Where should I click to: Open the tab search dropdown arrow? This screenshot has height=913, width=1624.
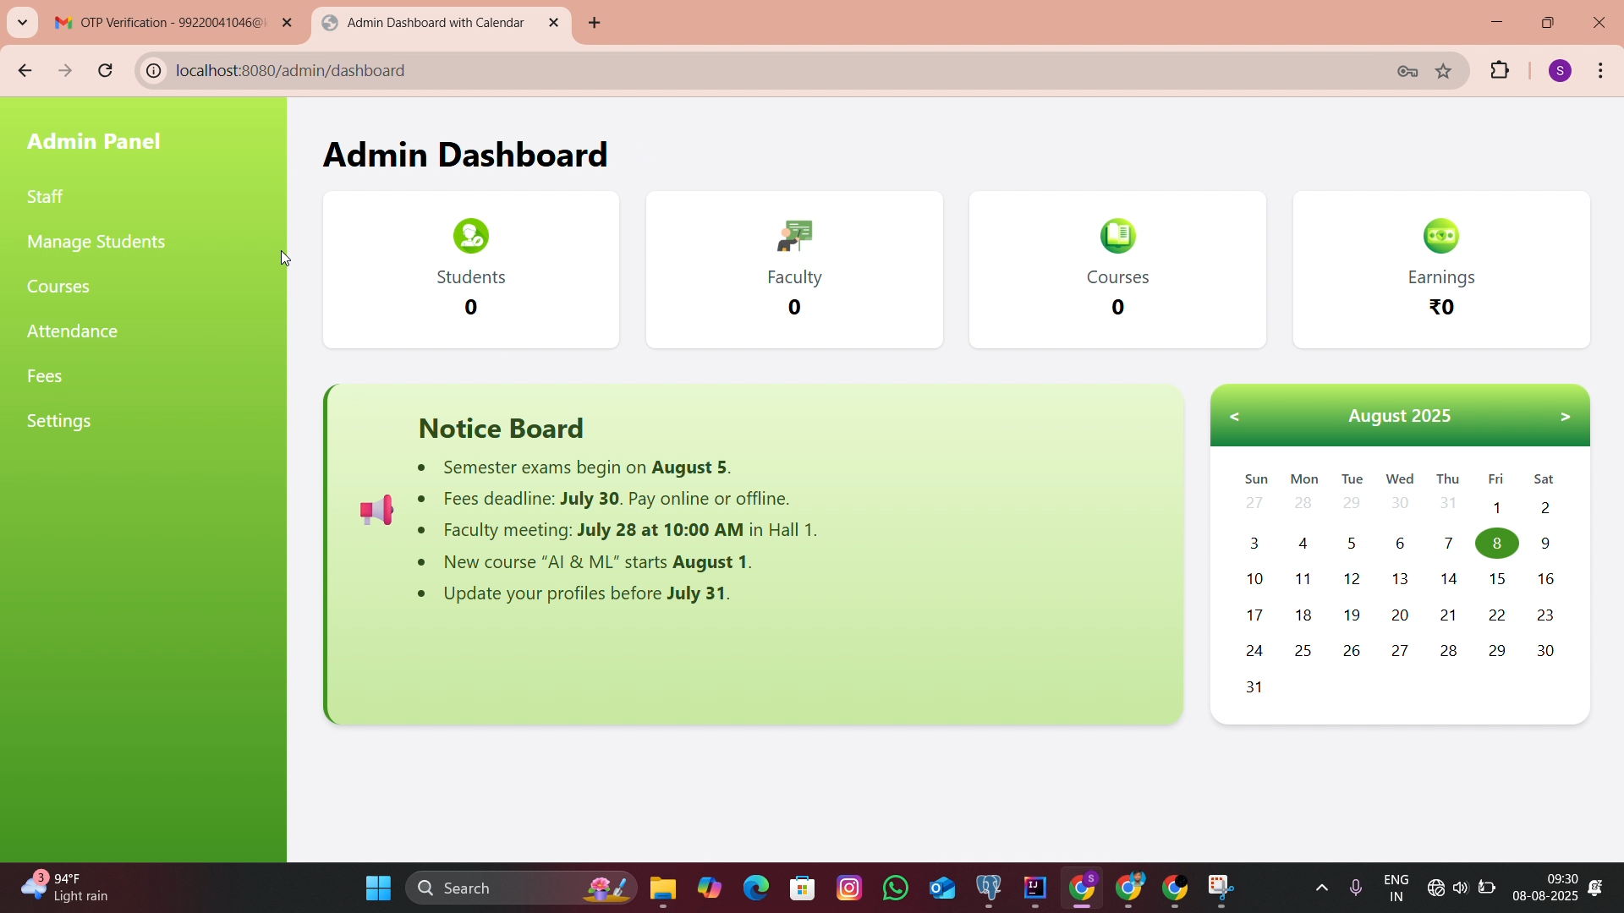pyautogui.click(x=23, y=23)
